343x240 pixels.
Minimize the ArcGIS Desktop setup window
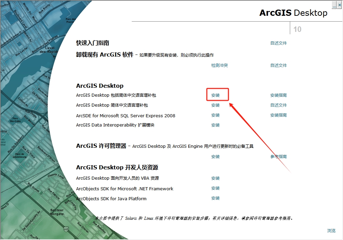tap(334, 5)
